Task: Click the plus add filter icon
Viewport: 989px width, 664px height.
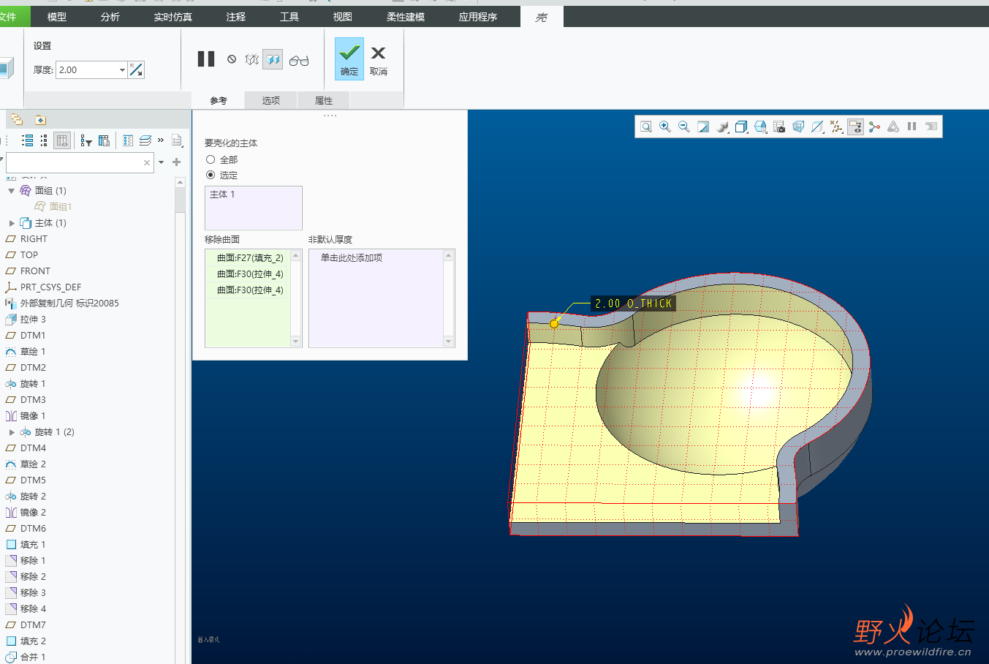Action: click(x=176, y=162)
